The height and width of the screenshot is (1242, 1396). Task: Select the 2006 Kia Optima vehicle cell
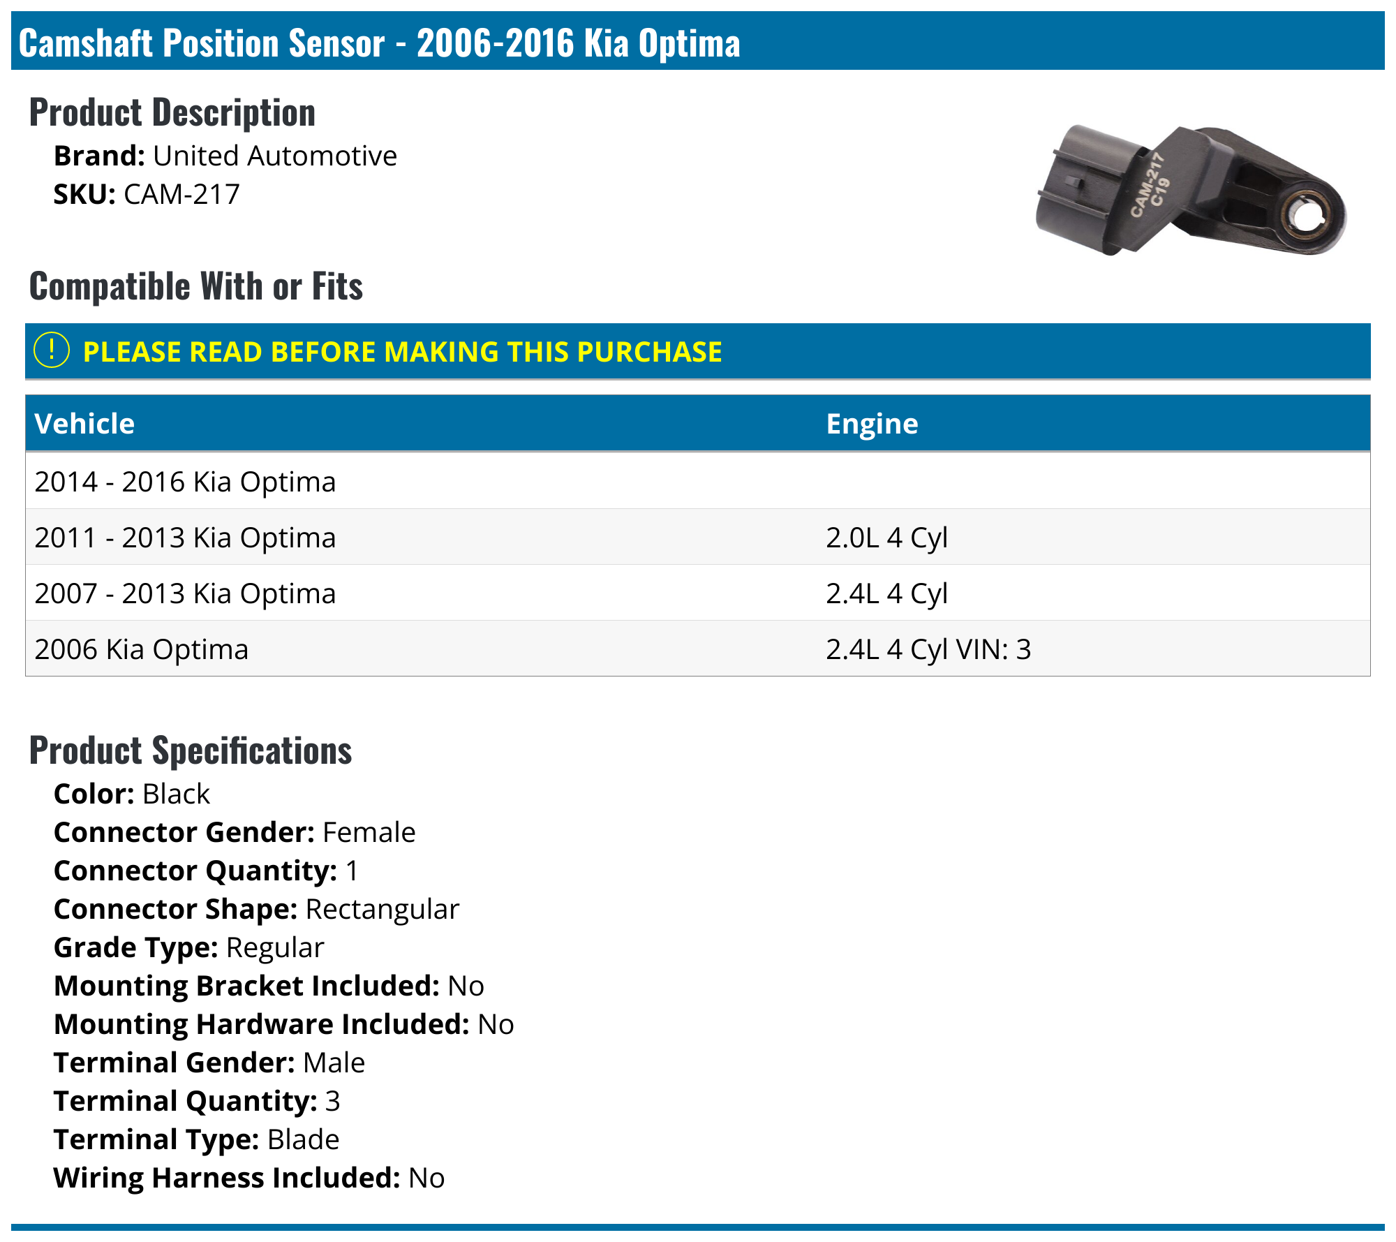[142, 649]
